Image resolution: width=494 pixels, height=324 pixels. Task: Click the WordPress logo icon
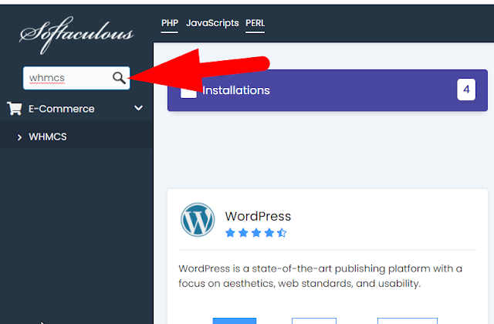click(x=198, y=220)
